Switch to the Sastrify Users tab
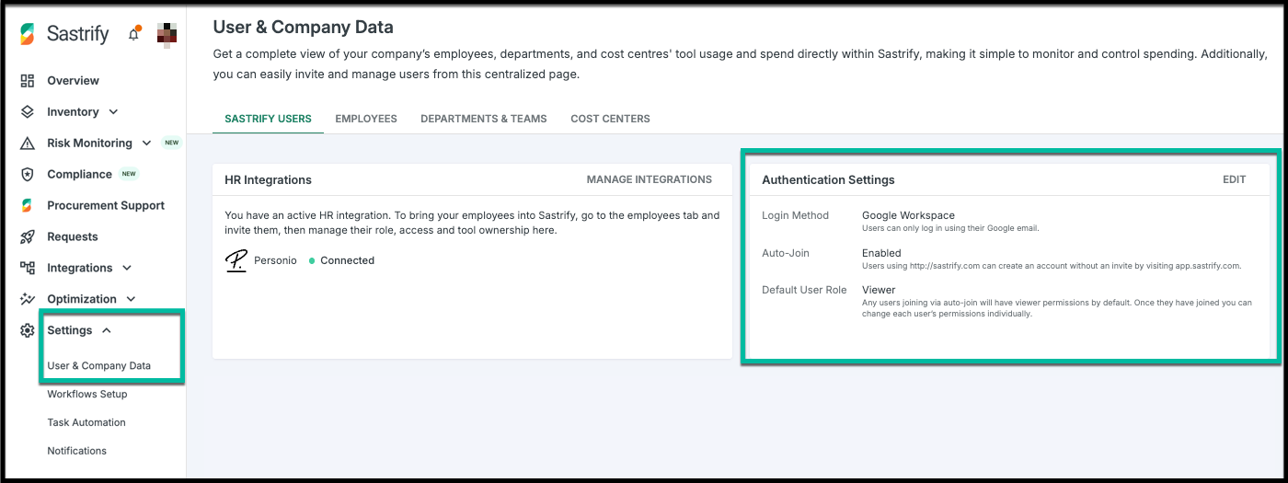This screenshot has height=483, width=1288. [268, 120]
